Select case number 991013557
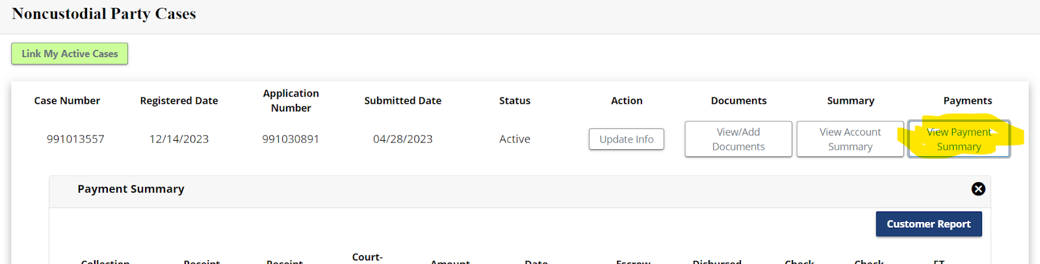This screenshot has width=1040, height=264. [75, 139]
